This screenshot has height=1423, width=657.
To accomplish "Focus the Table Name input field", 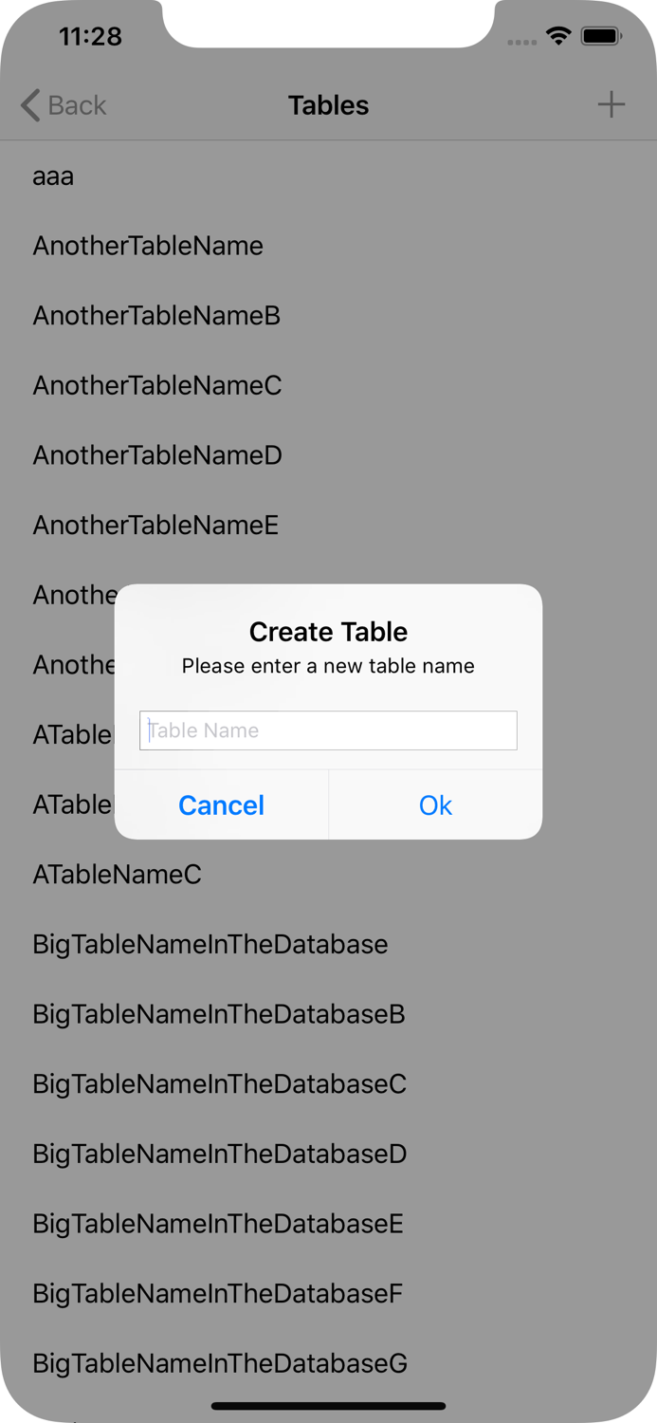I will point(328,730).
